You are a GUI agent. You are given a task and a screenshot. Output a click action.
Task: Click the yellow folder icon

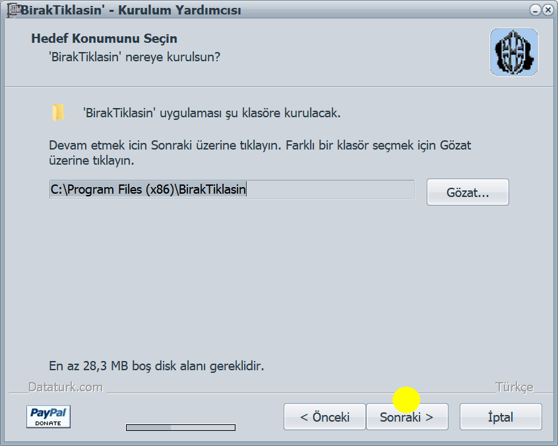[x=58, y=113]
